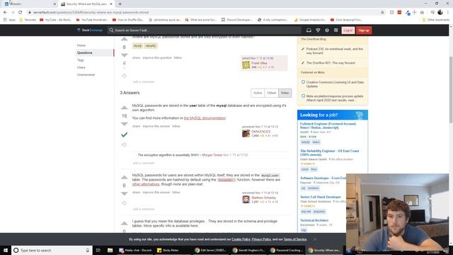Open the MySQL documentation link
Screen dimensions: 453x255
coord(205,118)
